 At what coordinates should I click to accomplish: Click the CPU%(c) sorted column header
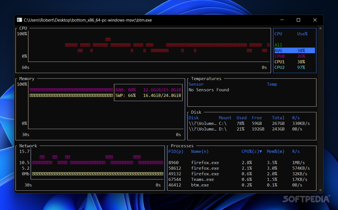[x=252, y=151]
